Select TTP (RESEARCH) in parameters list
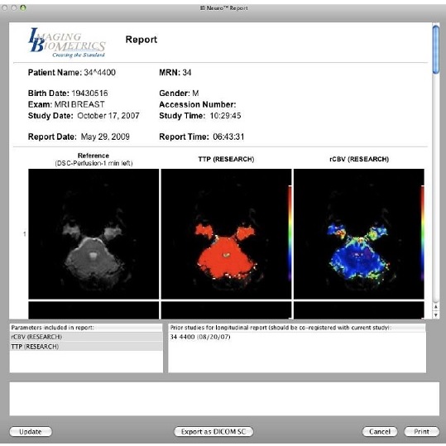446x446 pixels. click(x=86, y=347)
